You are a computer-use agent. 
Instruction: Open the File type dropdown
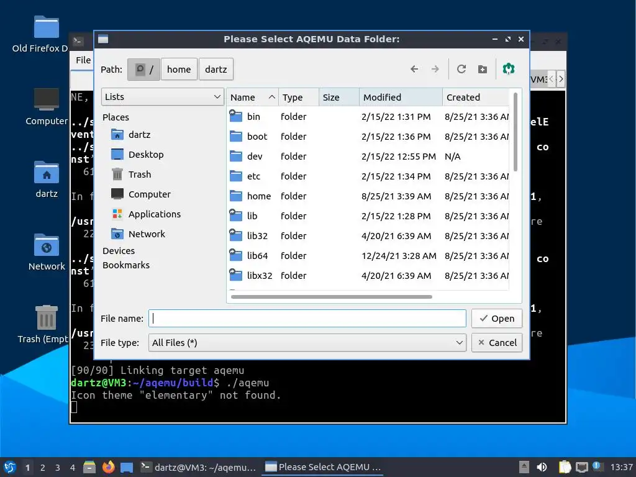(307, 343)
